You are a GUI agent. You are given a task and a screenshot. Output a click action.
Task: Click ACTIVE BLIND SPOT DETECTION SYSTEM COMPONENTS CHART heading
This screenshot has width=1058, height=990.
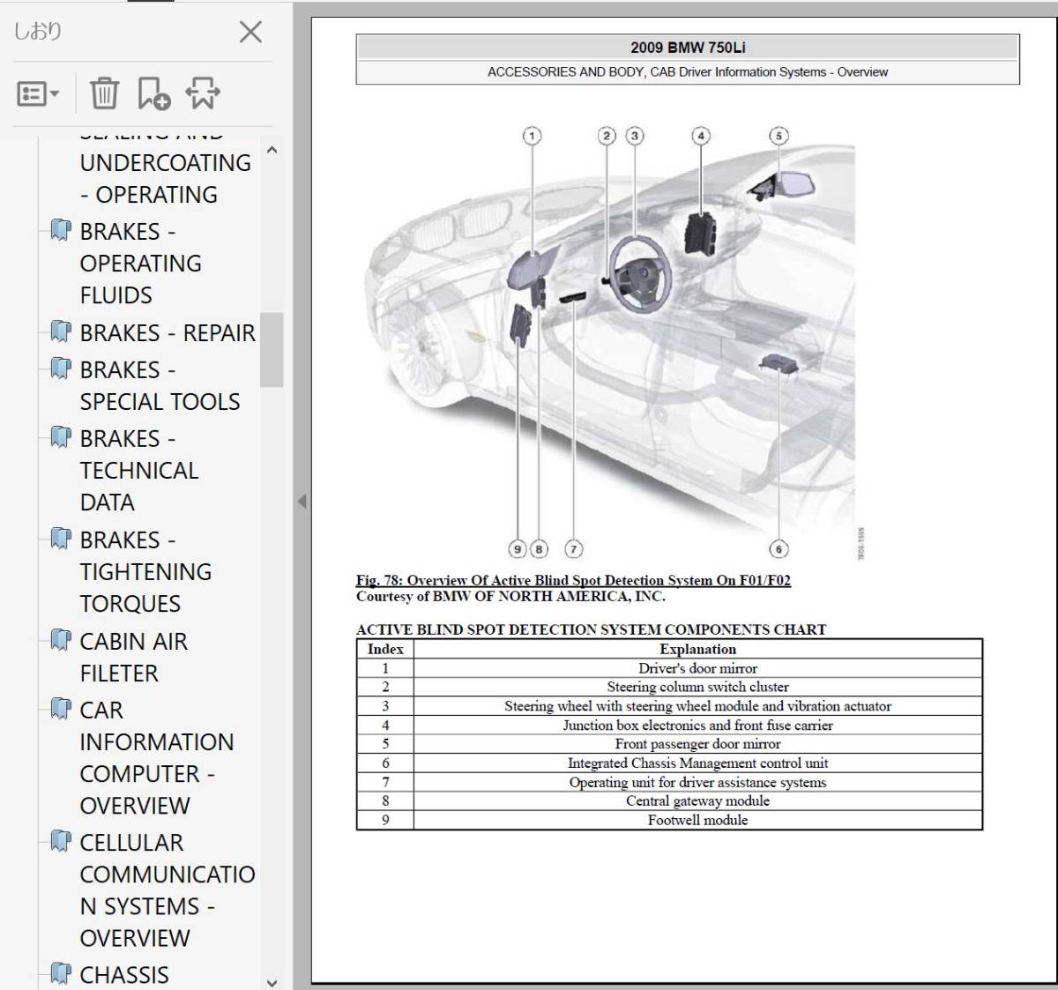point(592,629)
